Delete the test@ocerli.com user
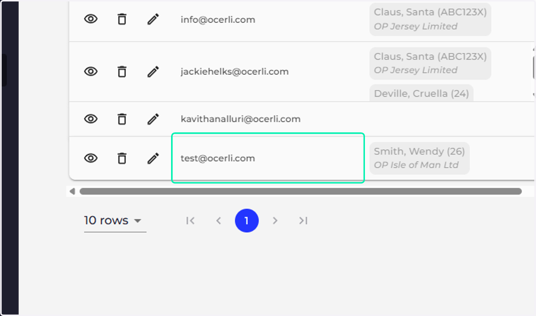536x316 pixels. (x=121, y=158)
